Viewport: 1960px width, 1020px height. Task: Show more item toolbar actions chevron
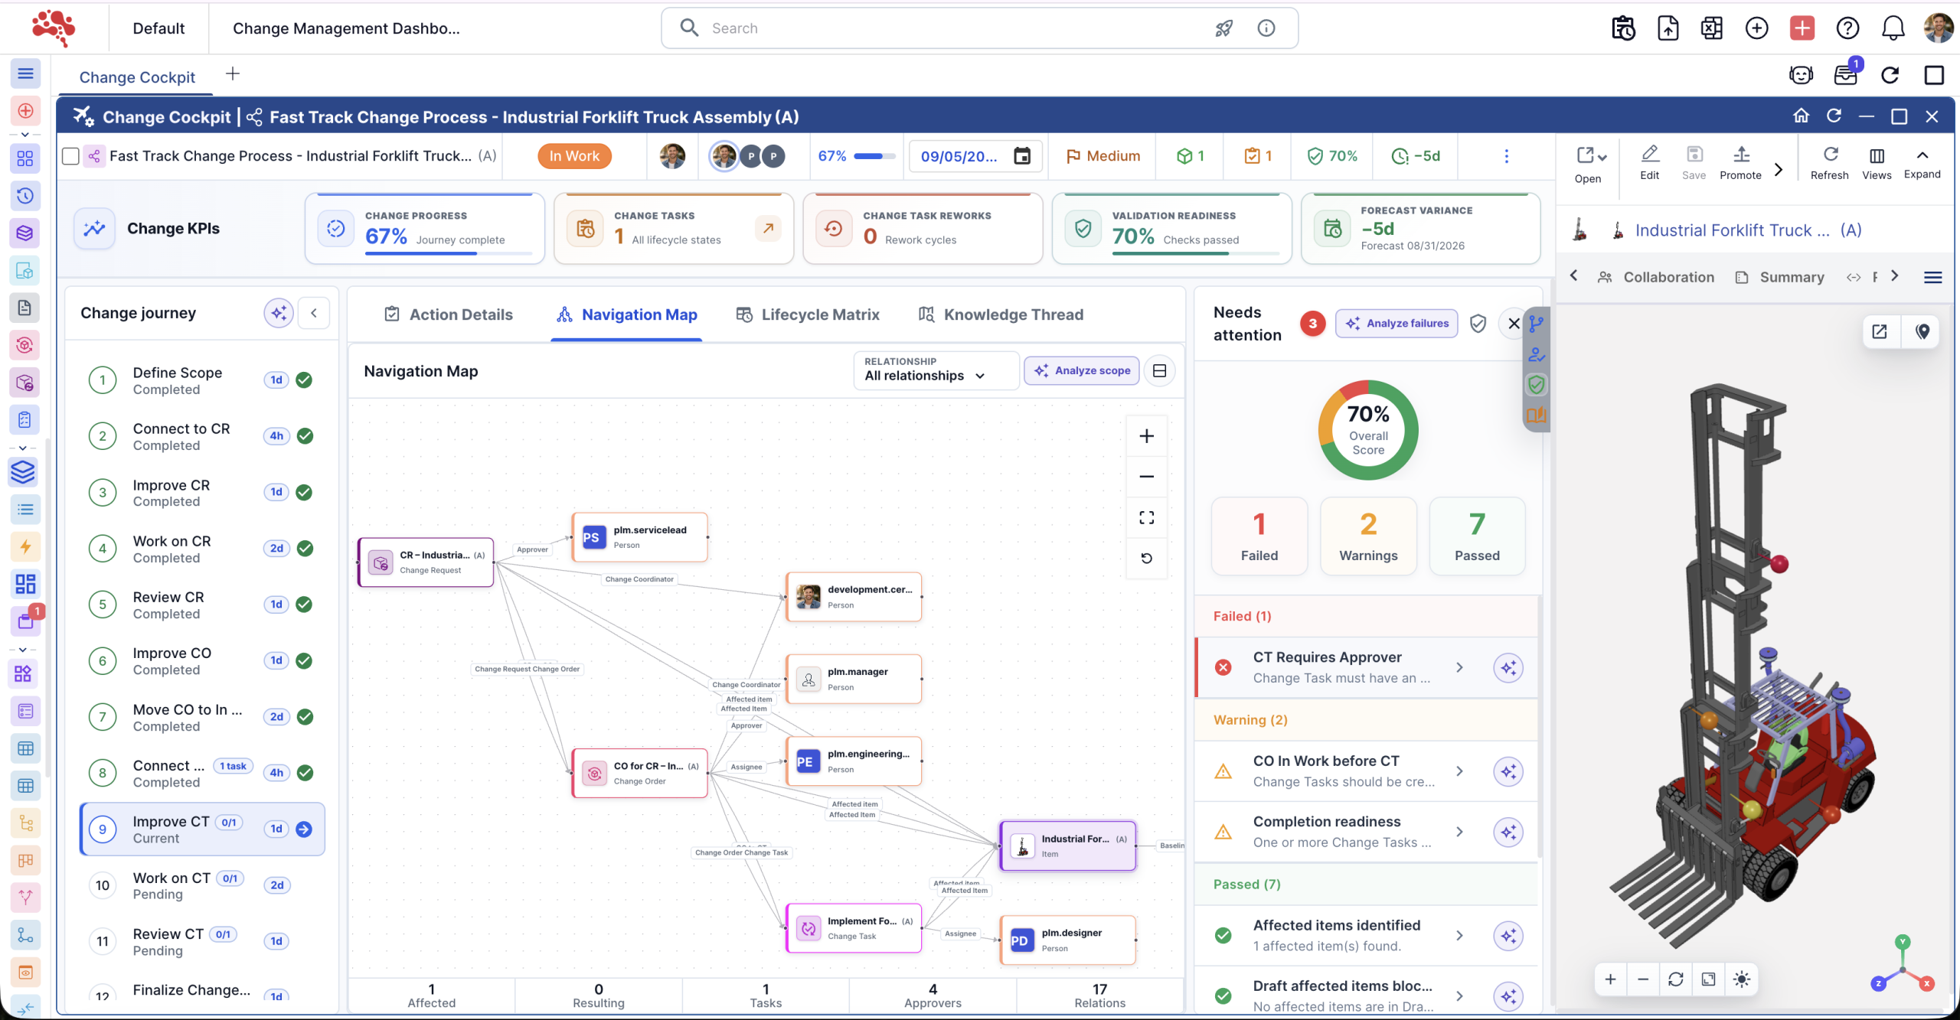coord(1779,170)
